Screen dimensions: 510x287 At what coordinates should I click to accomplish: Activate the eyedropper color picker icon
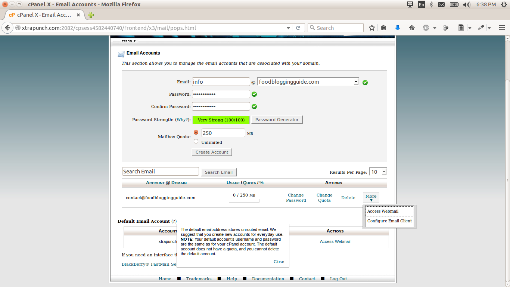click(x=481, y=28)
